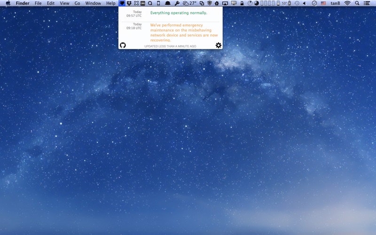Click 'UPDATED LESS THAN A MINUTE AGO' label

tap(170, 46)
